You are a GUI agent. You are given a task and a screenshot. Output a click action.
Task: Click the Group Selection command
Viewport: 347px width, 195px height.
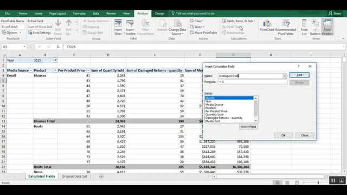click(96, 21)
